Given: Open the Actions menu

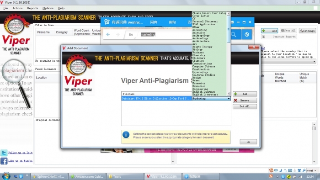Looking at the screenshot, I should click(17, 8).
